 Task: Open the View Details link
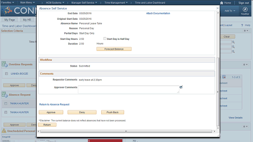236,118
